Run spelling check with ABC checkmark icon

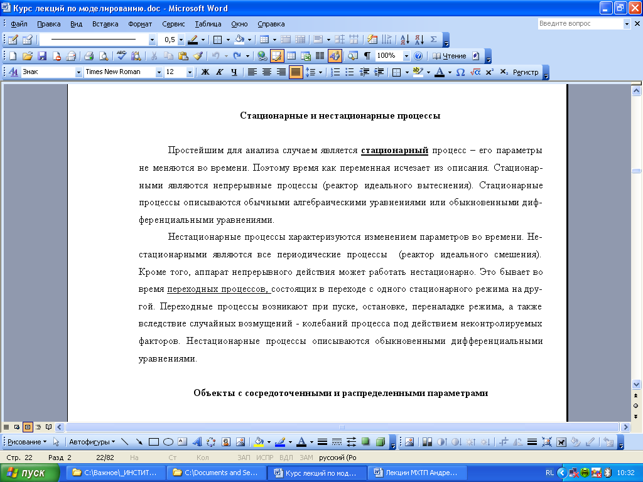pyautogui.click(x=121, y=56)
